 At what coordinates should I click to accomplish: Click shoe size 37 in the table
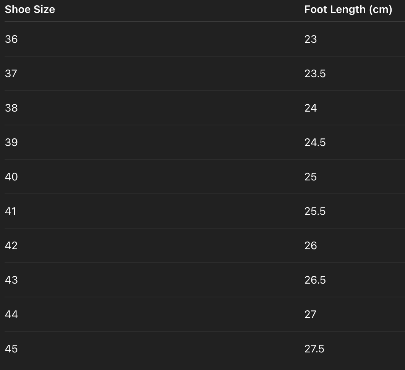[x=11, y=73]
